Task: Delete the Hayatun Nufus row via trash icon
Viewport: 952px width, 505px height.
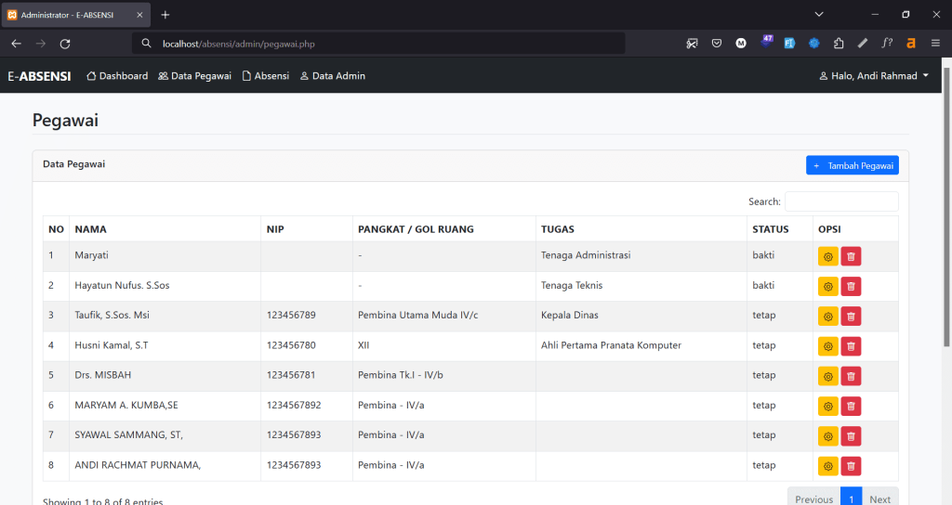Action: pyautogui.click(x=851, y=286)
